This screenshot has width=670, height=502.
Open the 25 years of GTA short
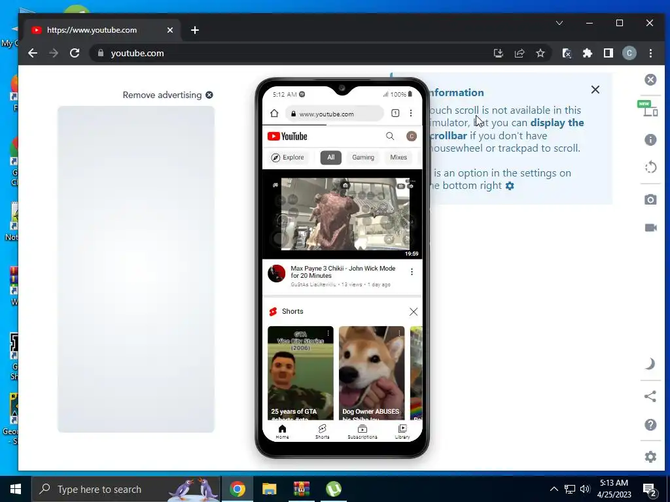300,373
